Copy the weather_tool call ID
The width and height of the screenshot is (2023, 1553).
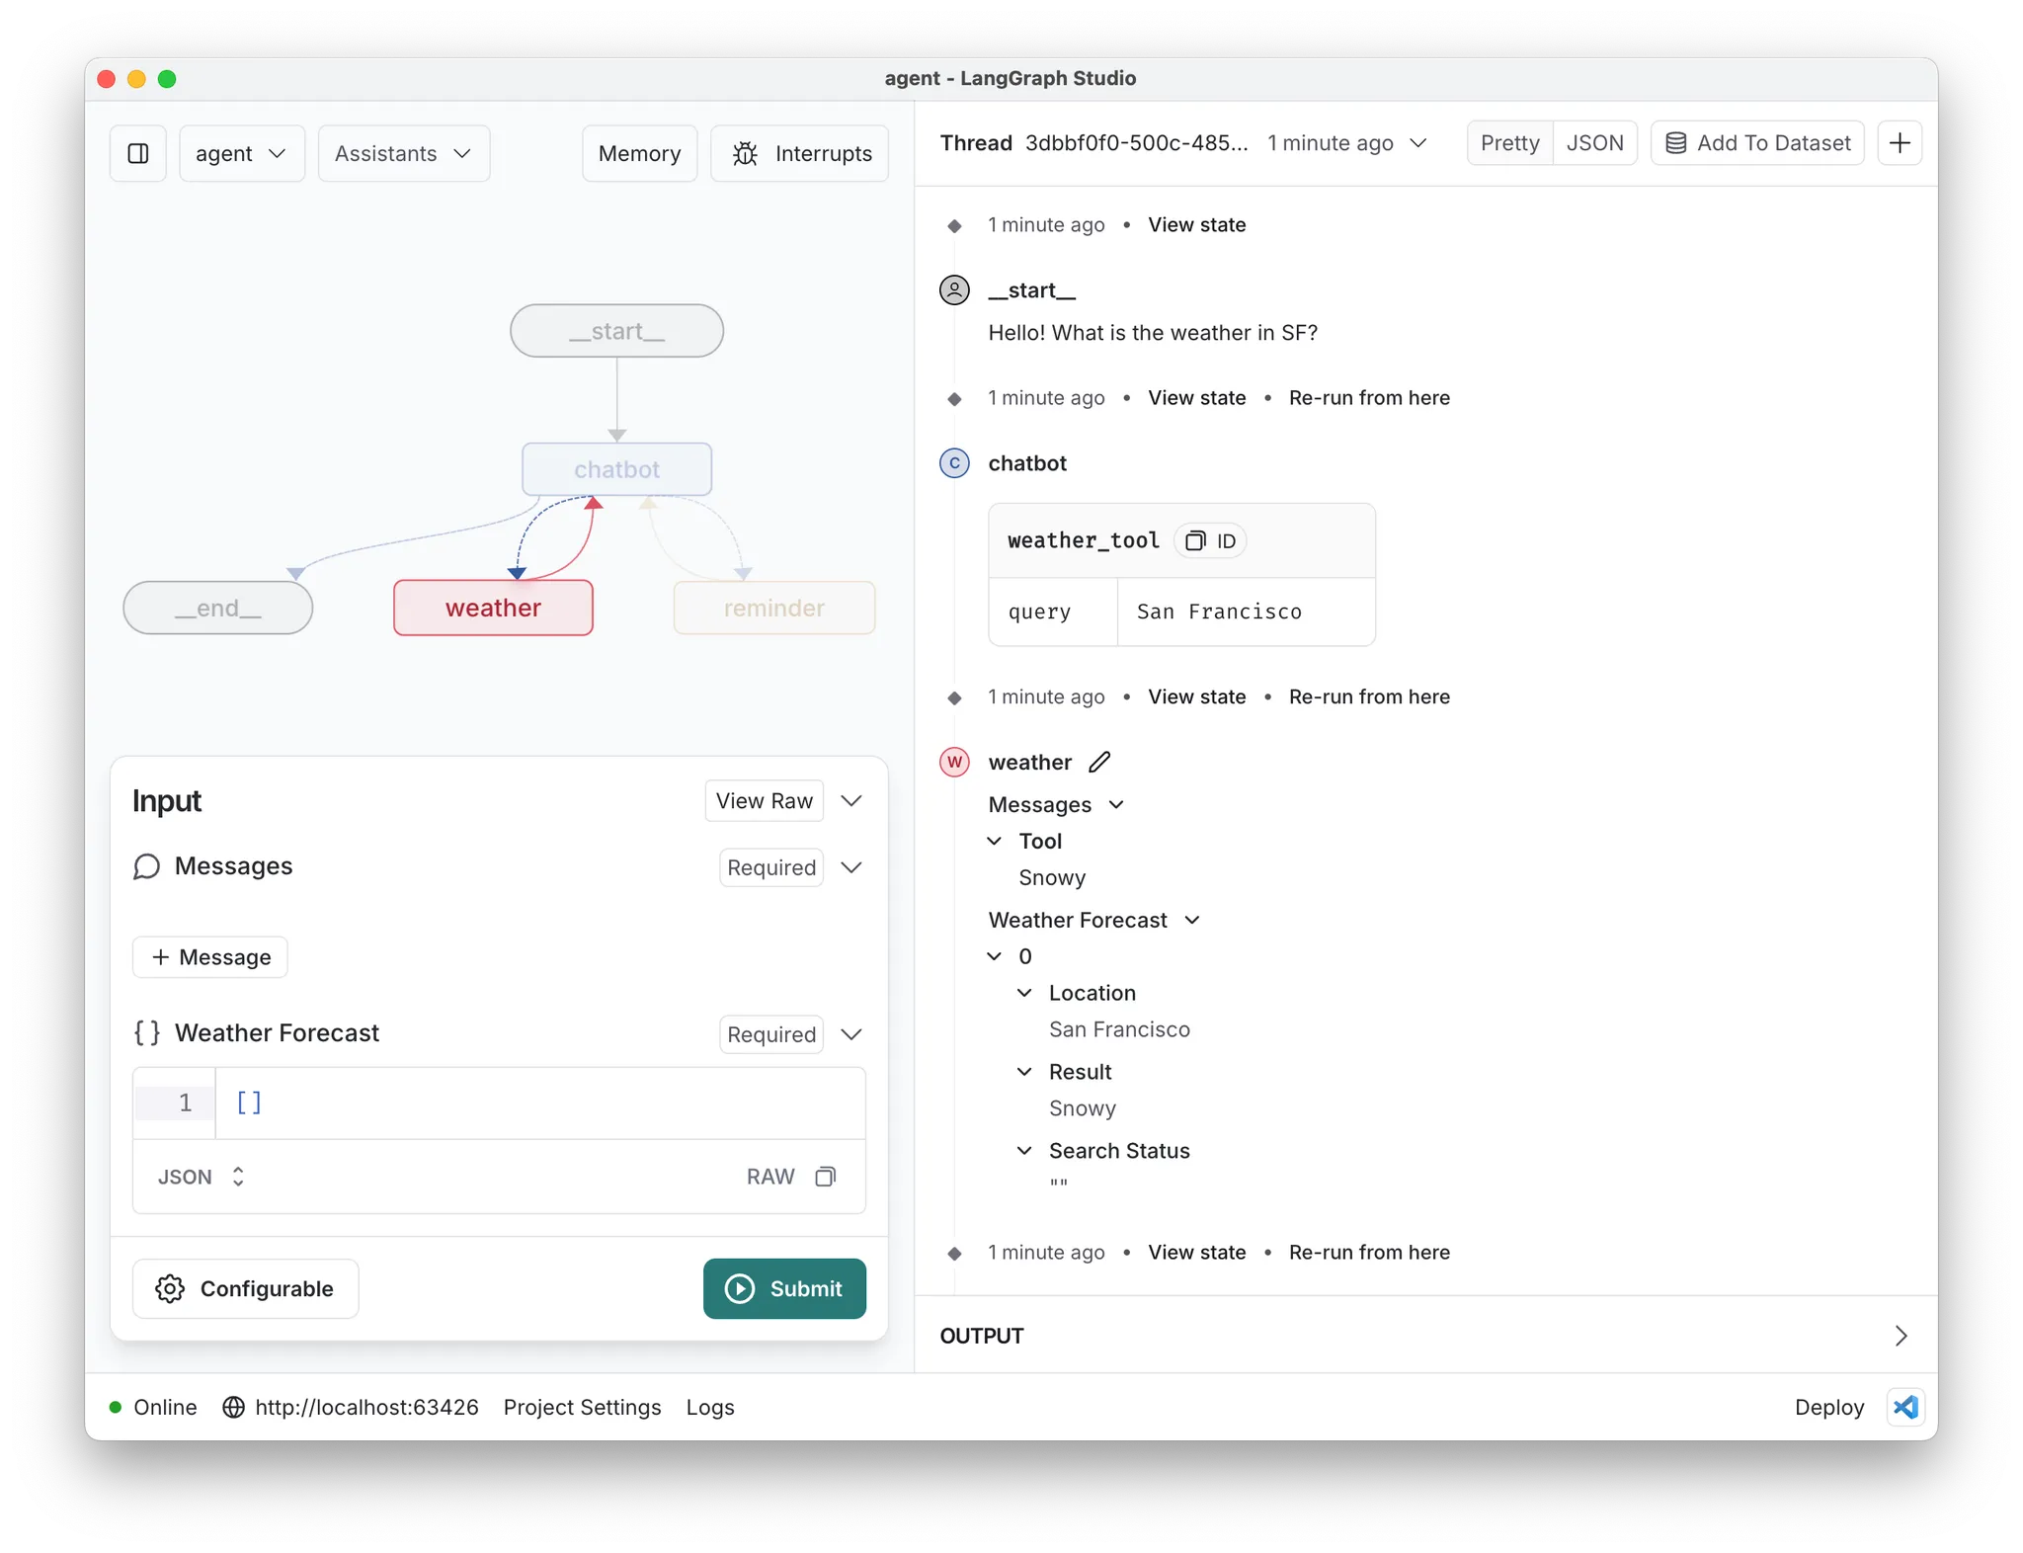coord(1210,541)
